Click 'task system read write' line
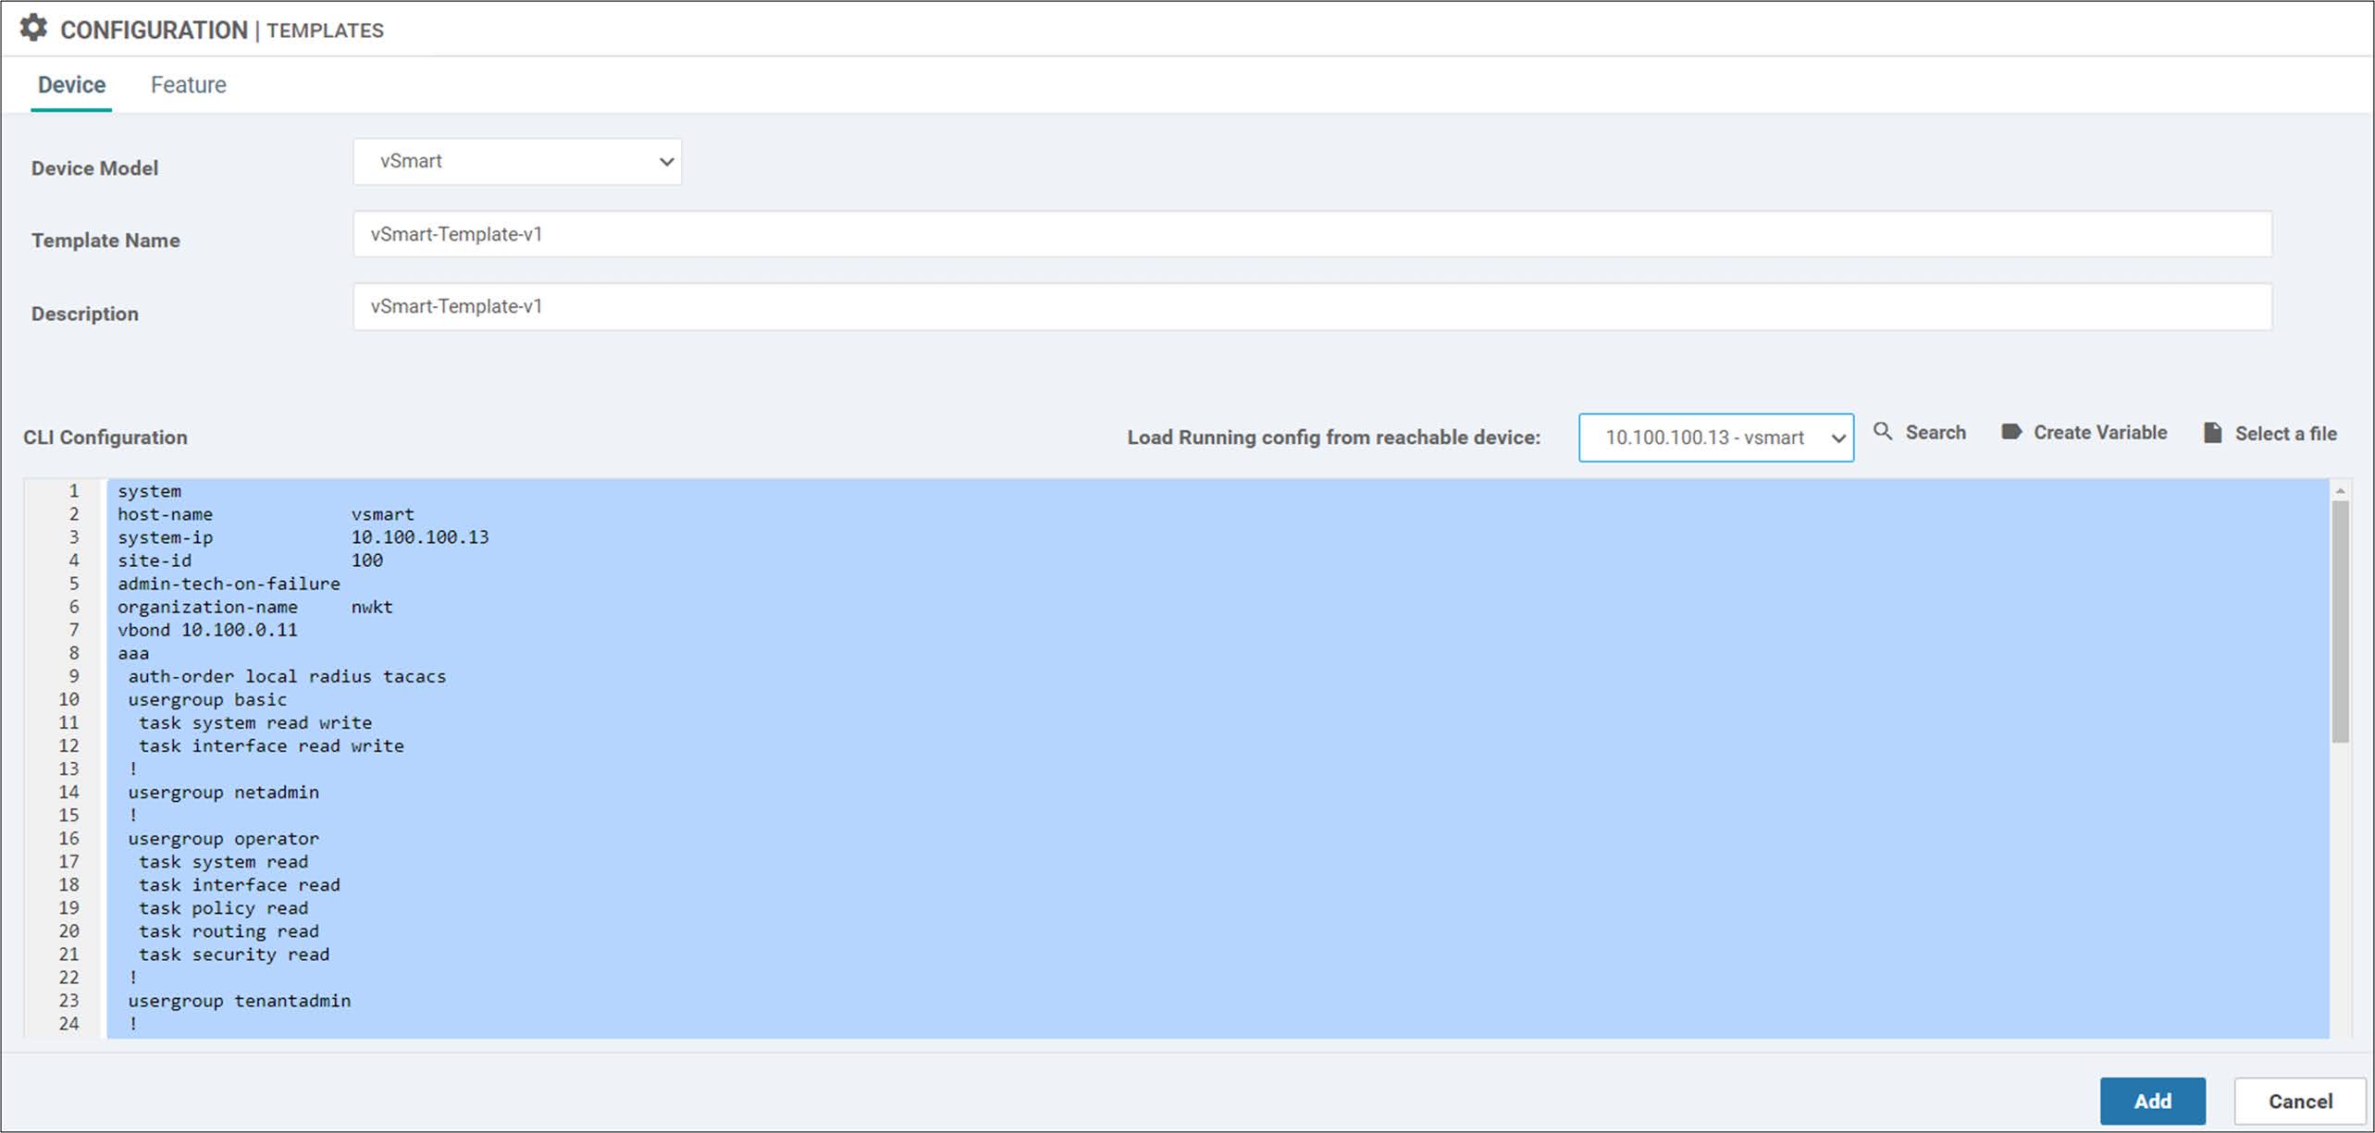Viewport: 2375px width, 1133px height. (x=255, y=722)
